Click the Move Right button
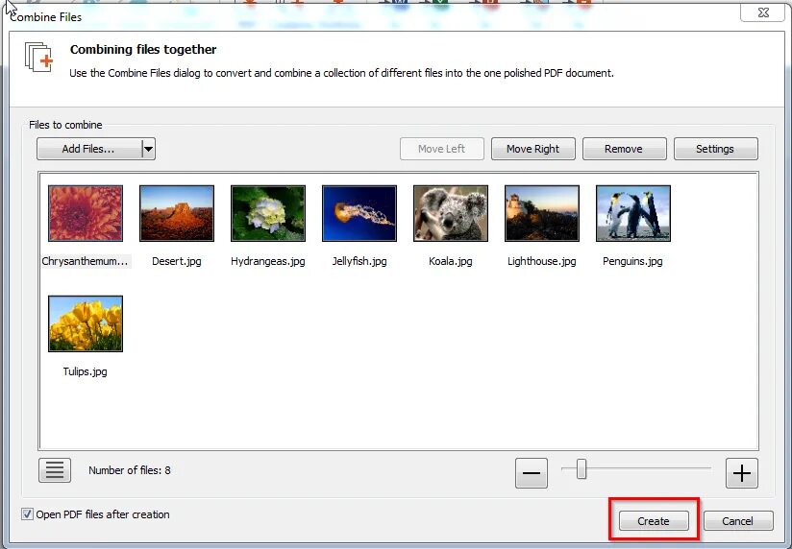The width and height of the screenshot is (792, 549). (x=532, y=149)
